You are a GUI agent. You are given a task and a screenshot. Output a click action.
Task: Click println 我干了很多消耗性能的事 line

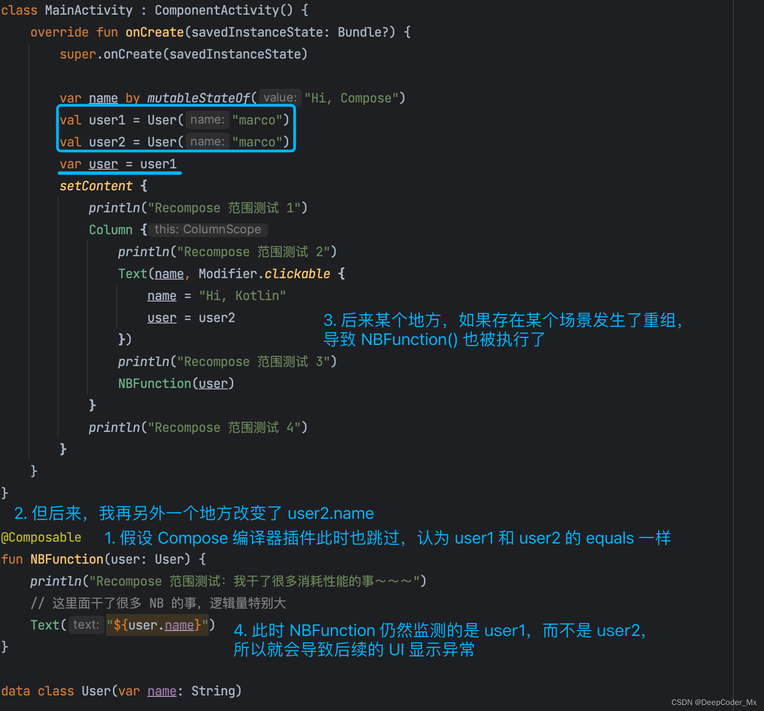coord(228,581)
